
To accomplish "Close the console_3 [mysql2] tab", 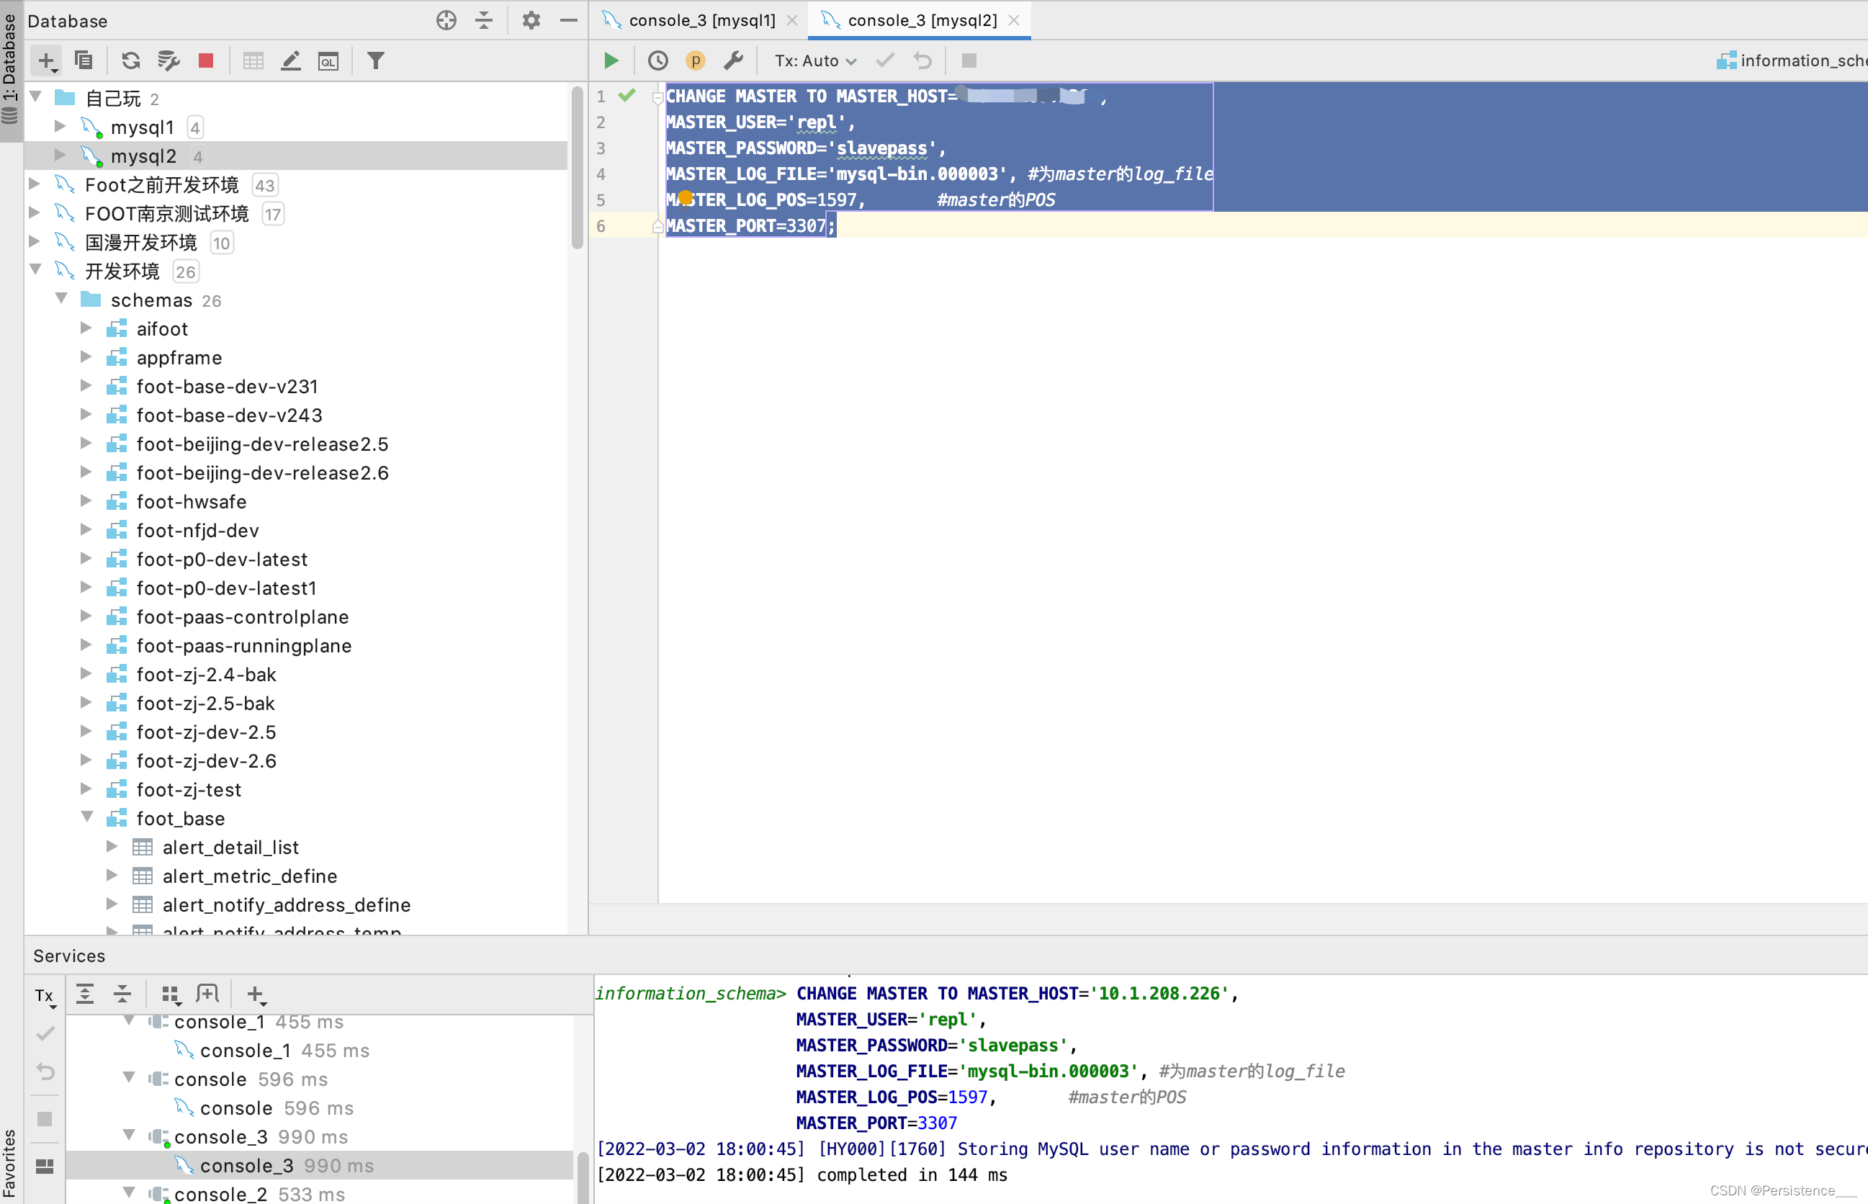I will pos(1014,20).
